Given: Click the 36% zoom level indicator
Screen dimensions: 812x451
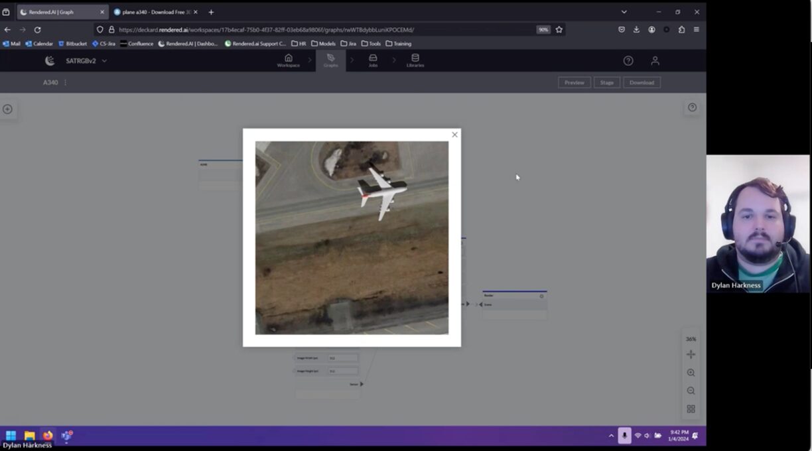Looking at the screenshot, I should tap(691, 339).
